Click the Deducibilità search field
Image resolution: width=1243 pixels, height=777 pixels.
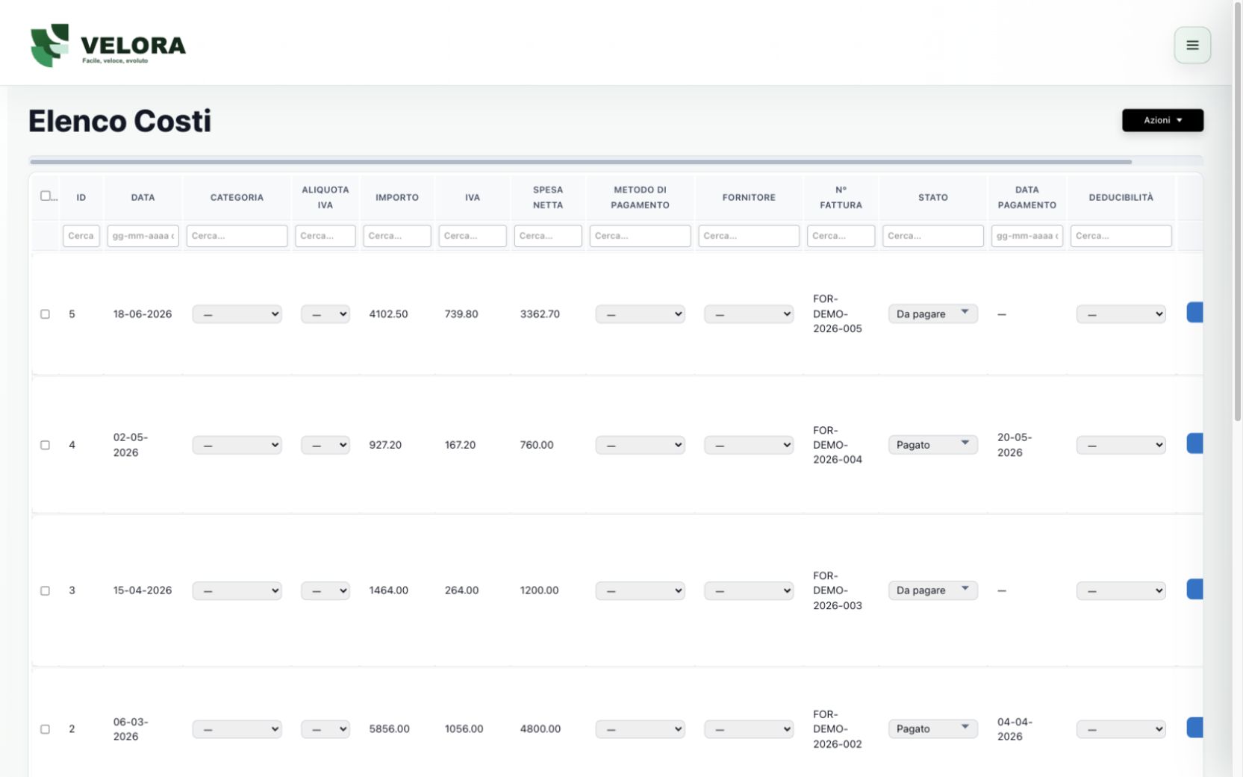1121,236
